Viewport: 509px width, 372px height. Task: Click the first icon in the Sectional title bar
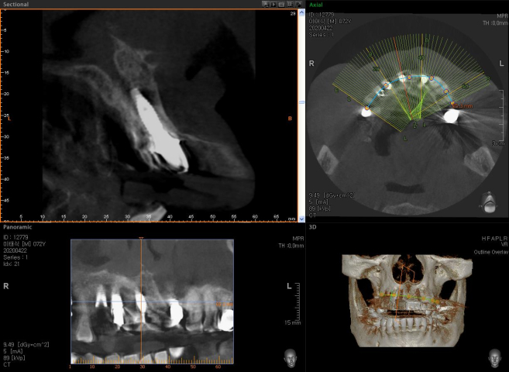pyautogui.click(x=265, y=4)
